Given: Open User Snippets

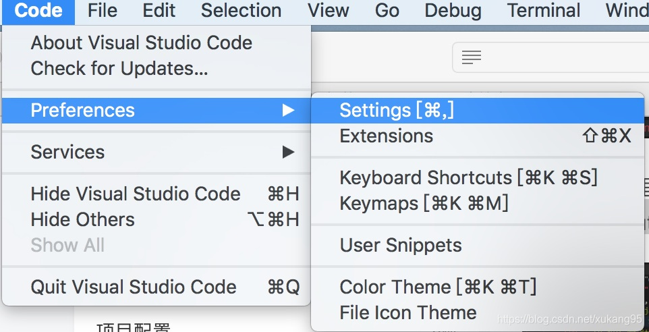Looking at the screenshot, I should click(x=478, y=246).
